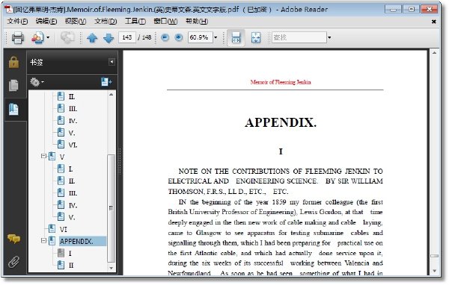Click expand current bookmark icon
449x285 pixels.
106,82
